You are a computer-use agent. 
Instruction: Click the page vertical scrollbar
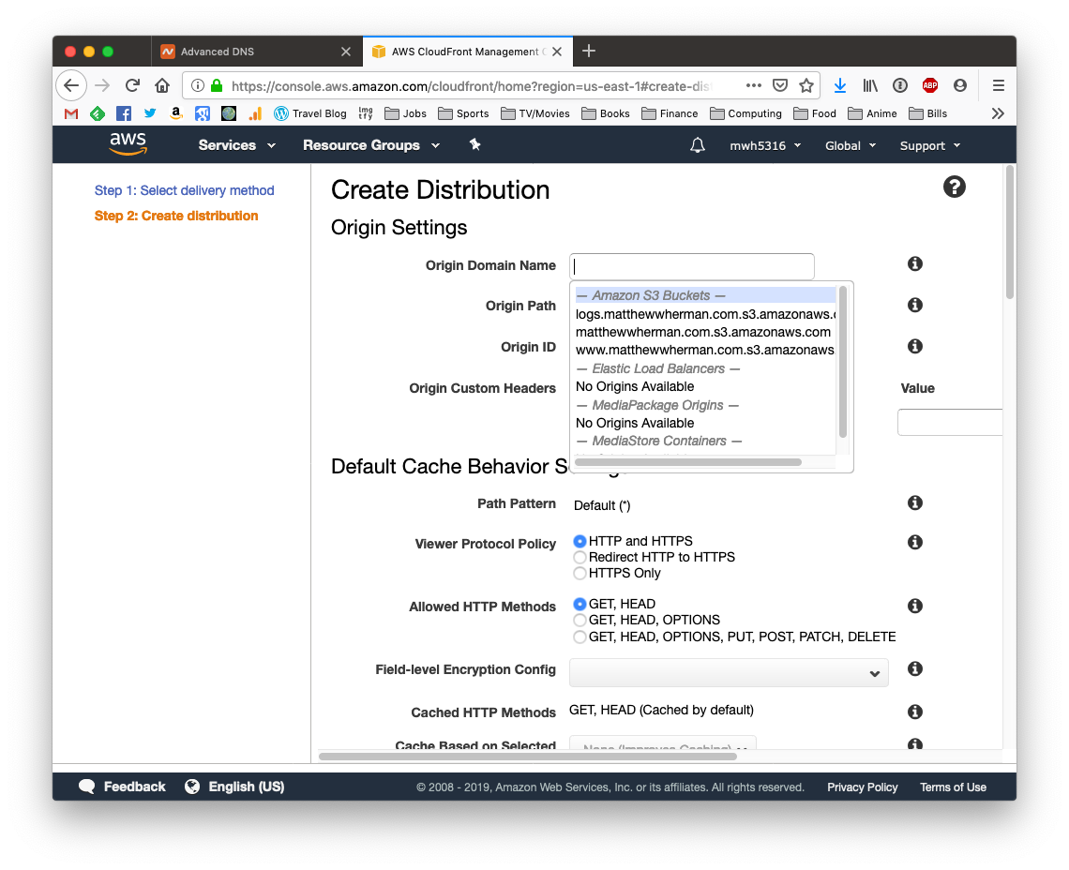point(1010,232)
